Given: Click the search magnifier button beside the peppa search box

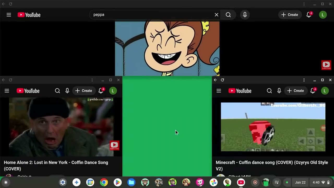Looking at the screenshot, I should tap(228, 15).
